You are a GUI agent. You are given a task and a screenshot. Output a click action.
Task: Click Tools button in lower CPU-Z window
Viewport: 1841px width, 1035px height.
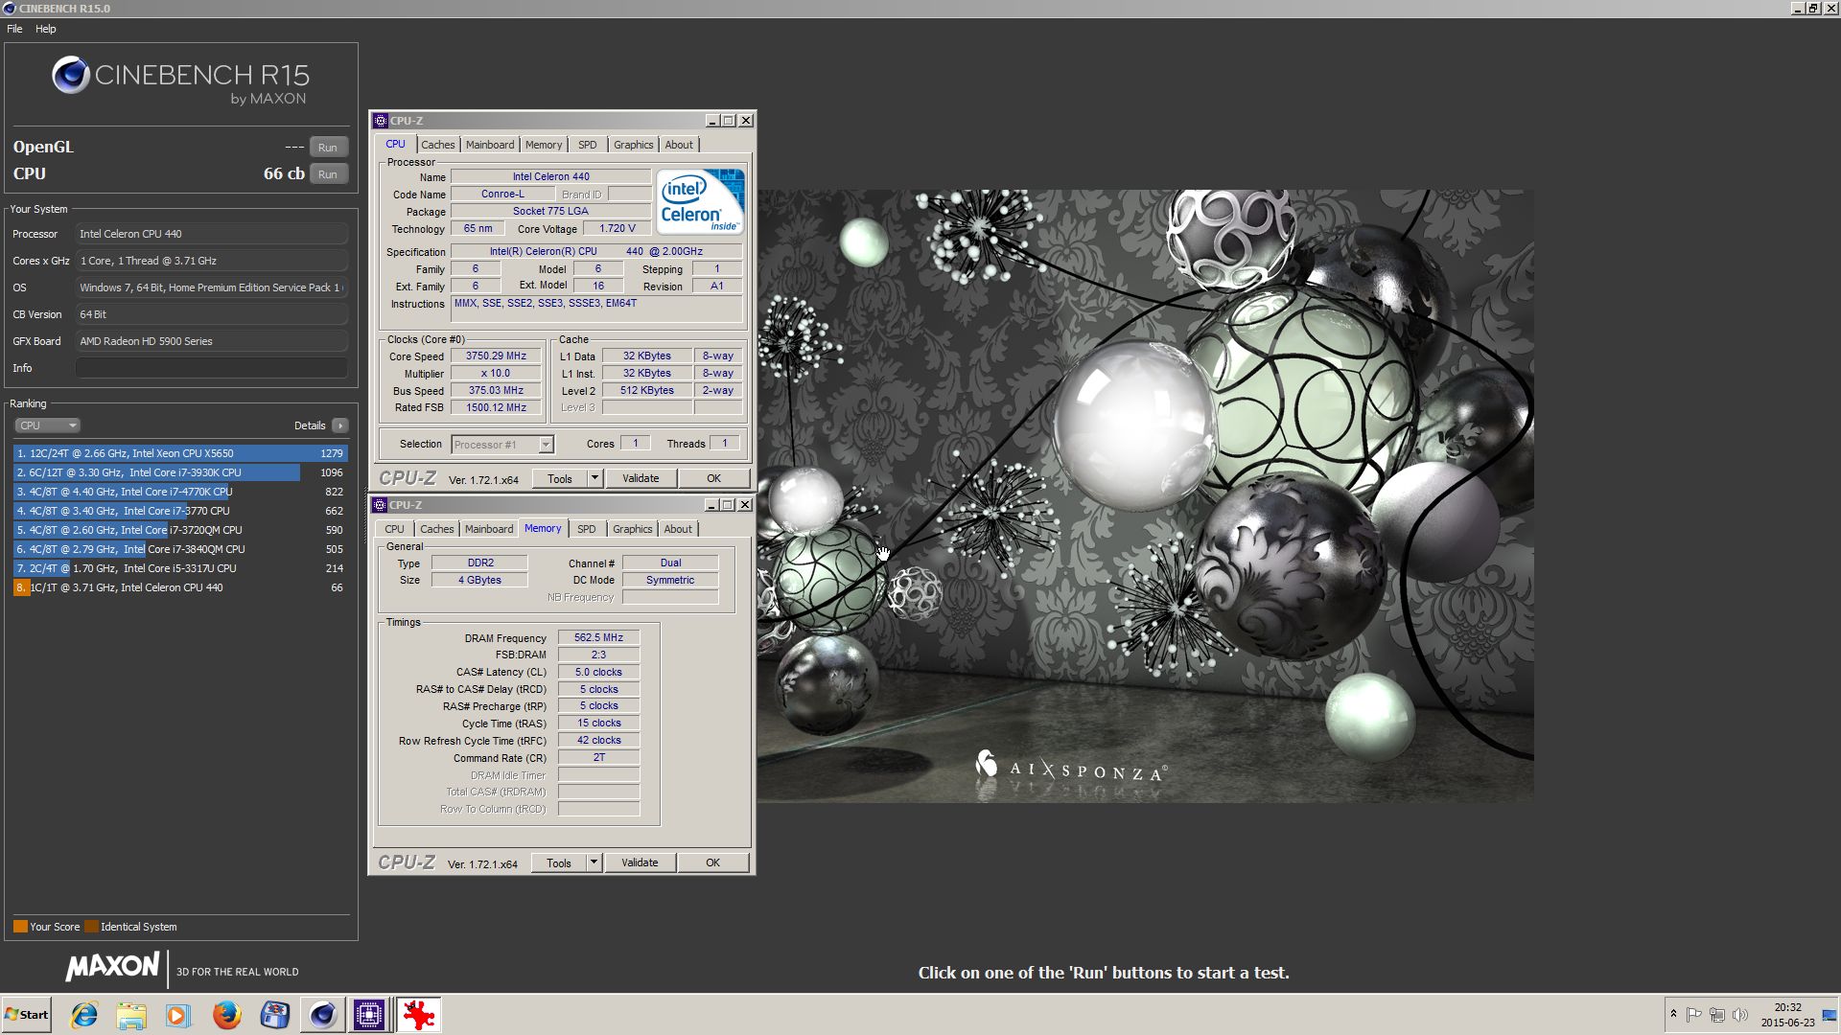(x=559, y=862)
